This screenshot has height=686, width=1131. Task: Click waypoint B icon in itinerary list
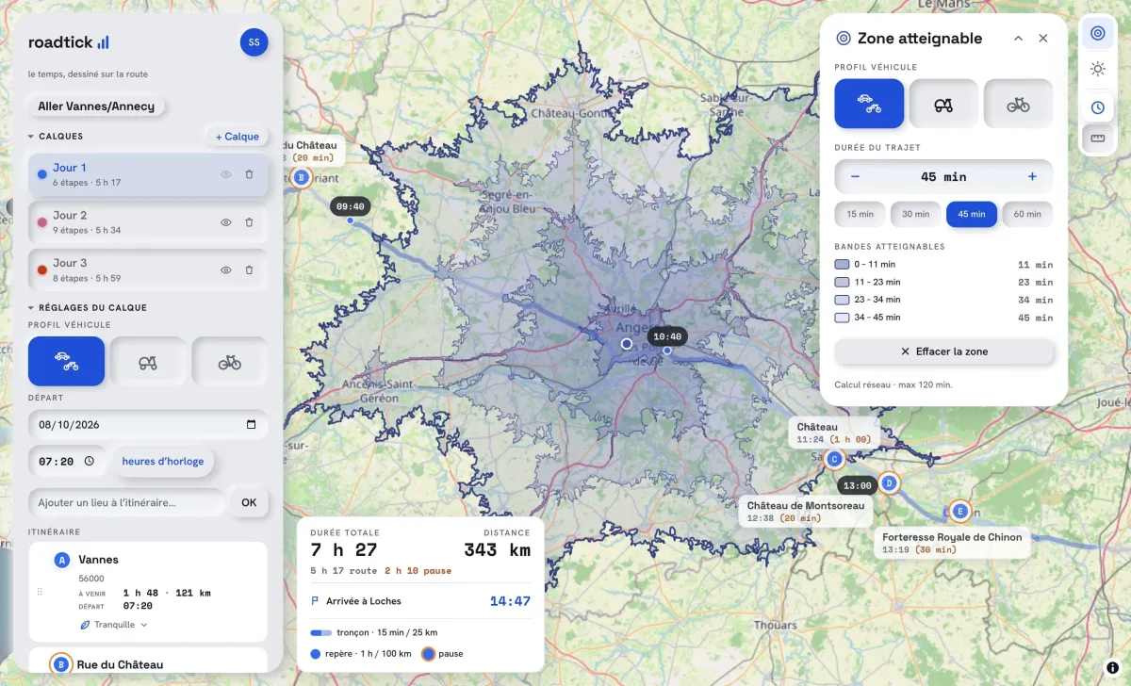tap(61, 664)
